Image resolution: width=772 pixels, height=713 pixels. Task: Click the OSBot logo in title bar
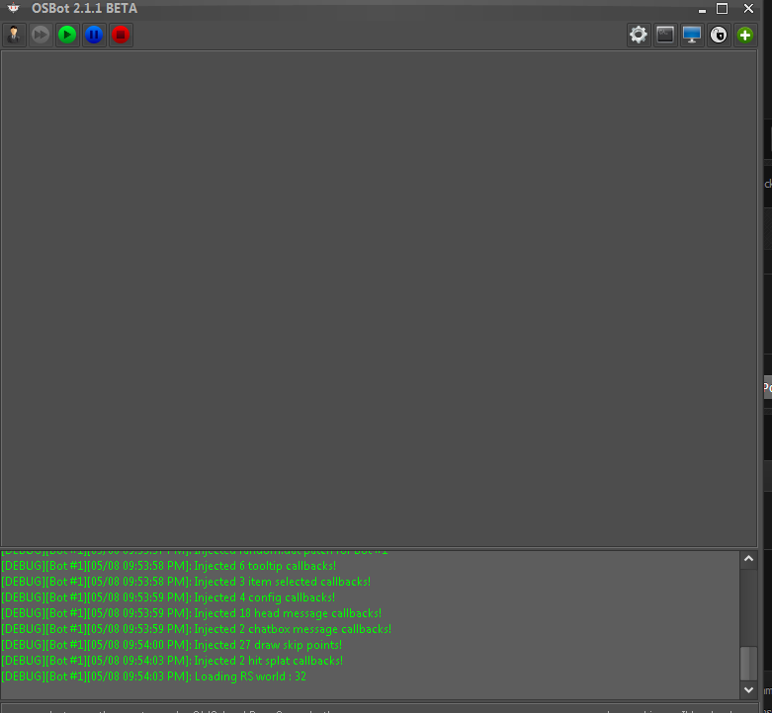[13, 8]
